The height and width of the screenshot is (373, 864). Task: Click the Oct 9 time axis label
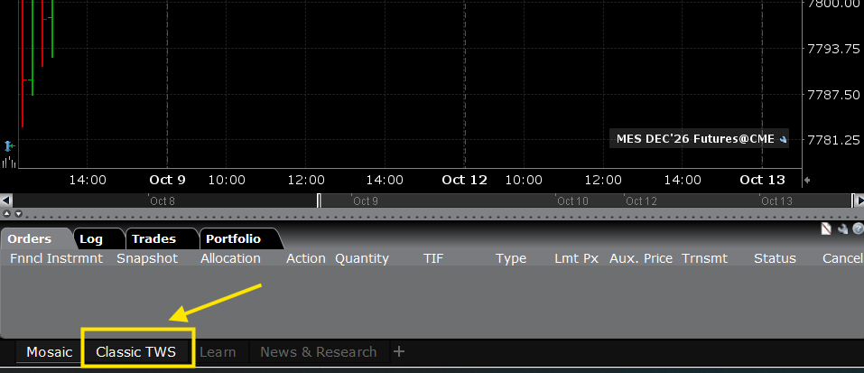[168, 180]
